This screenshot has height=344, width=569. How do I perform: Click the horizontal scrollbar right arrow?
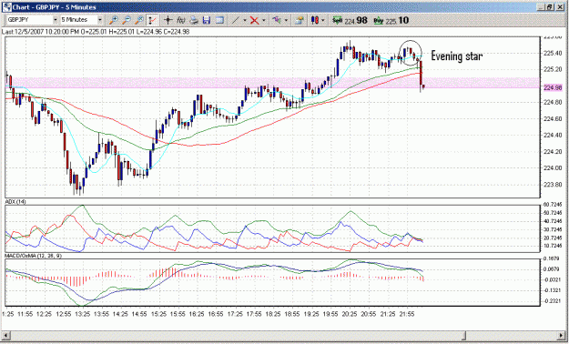pyautogui.click(x=562, y=335)
